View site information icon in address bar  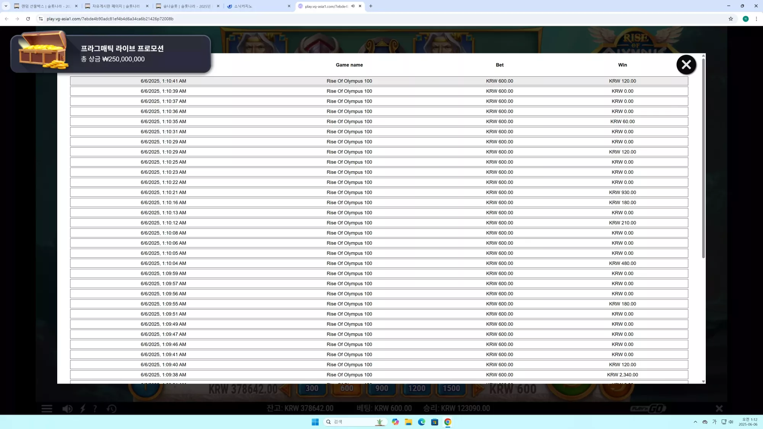[x=41, y=19]
